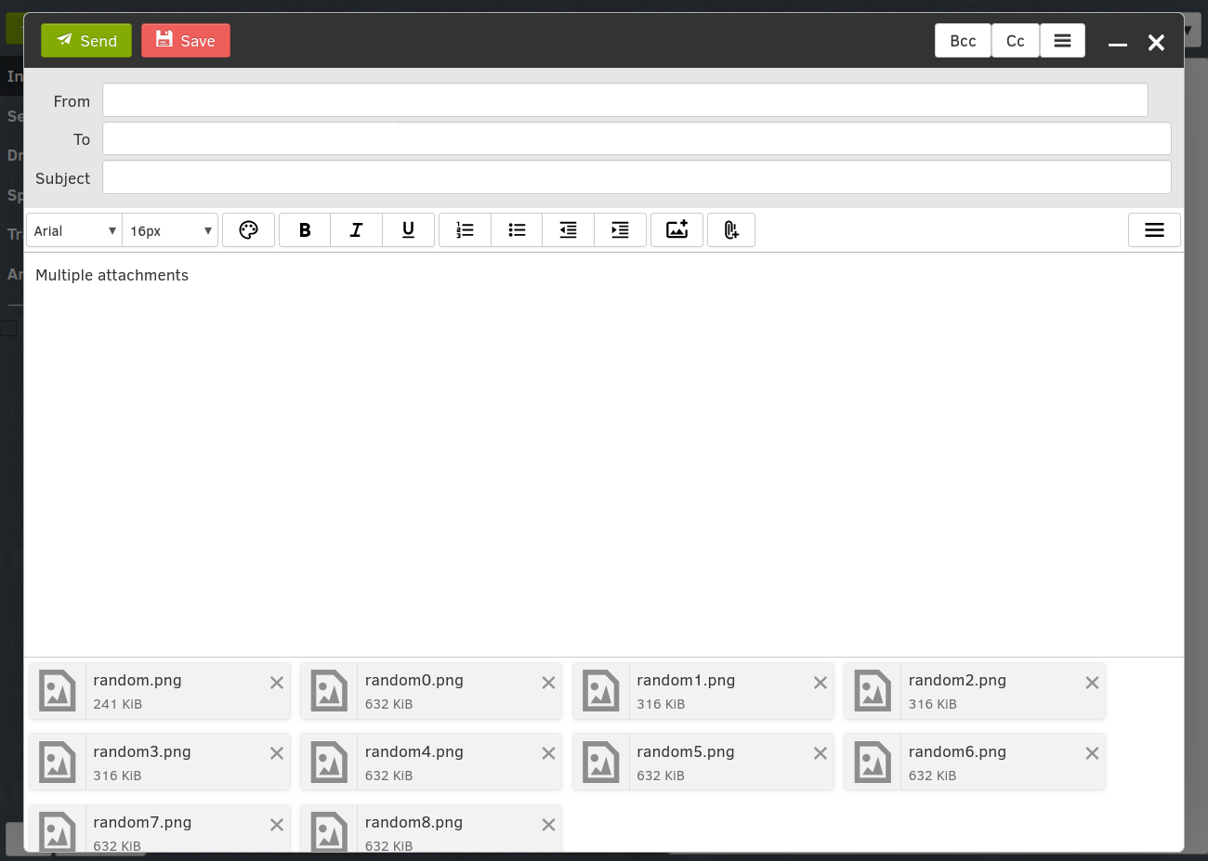Remove the random4.png attachment

point(548,753)
